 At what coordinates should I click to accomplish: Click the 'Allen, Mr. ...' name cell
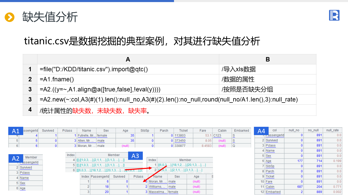point(87,141)
